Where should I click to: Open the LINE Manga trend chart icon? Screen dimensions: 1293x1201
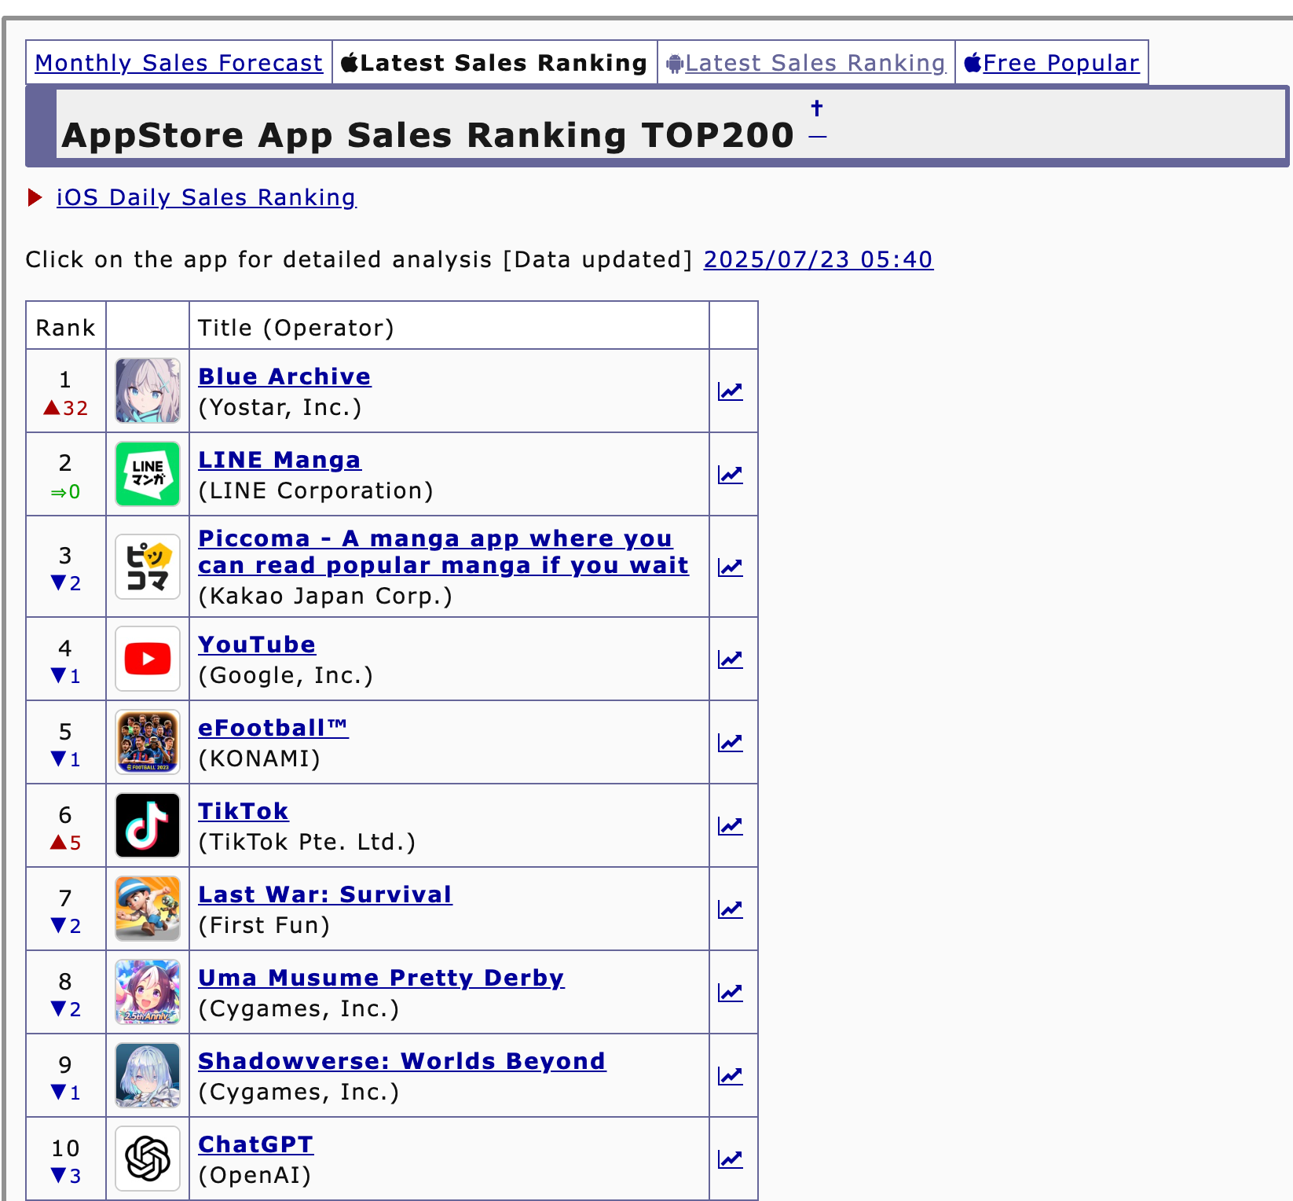731,474
